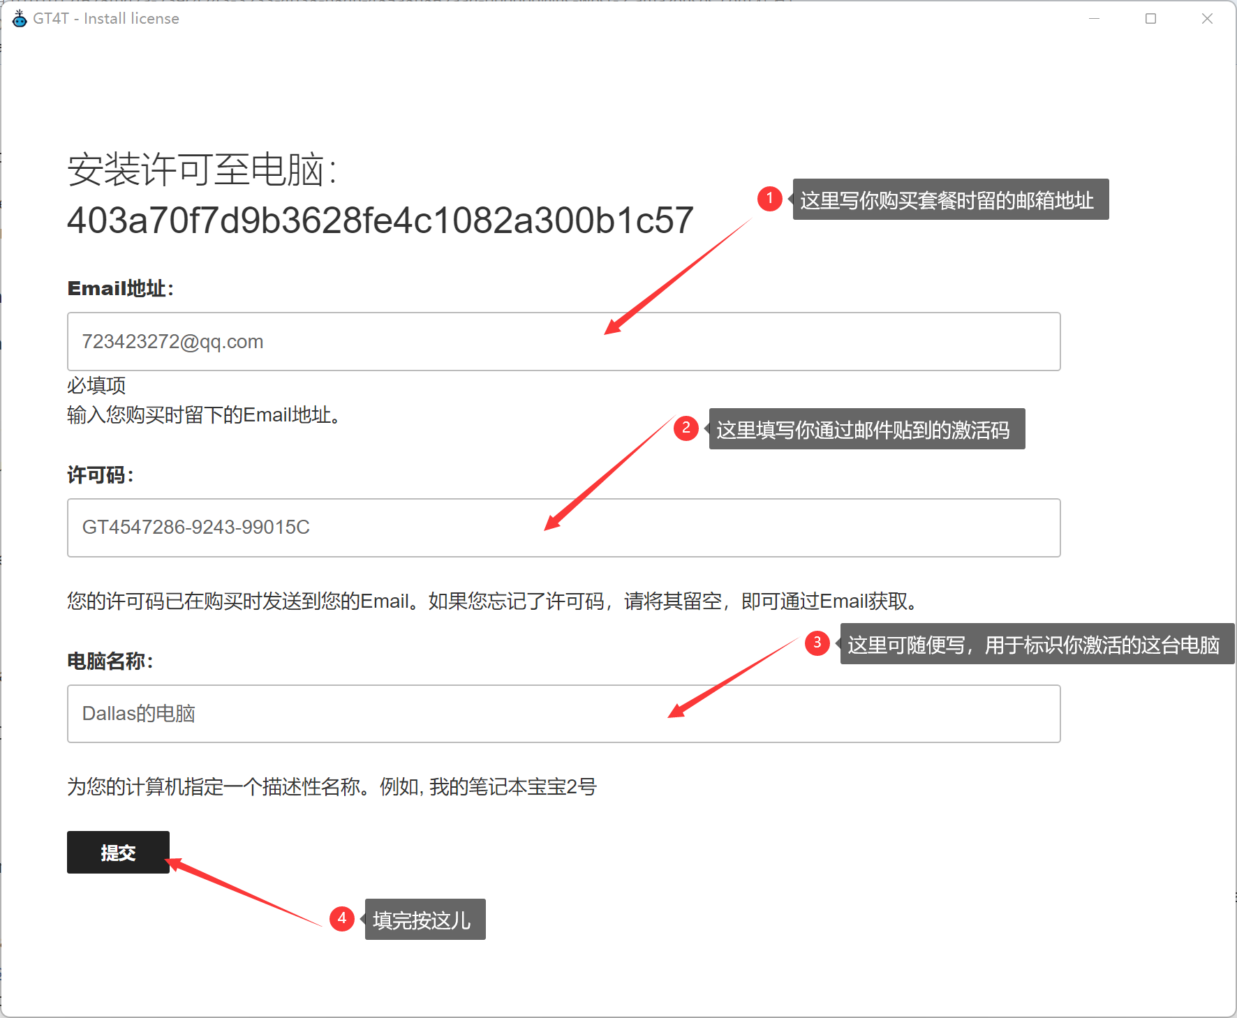
Task: Click the callout about the emailed activation code
Action: [x=866, y=429]
